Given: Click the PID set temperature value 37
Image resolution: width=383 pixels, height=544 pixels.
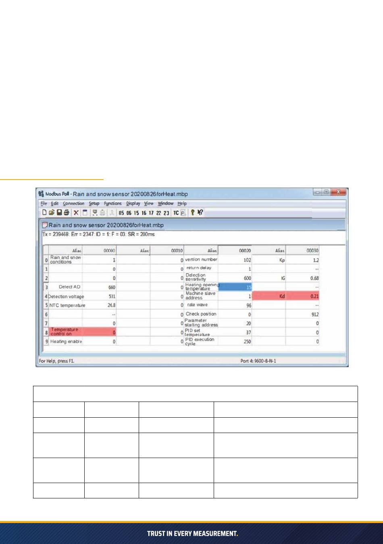Looking at the screenshot, I should pyautogui.click(x=249, y=333).
